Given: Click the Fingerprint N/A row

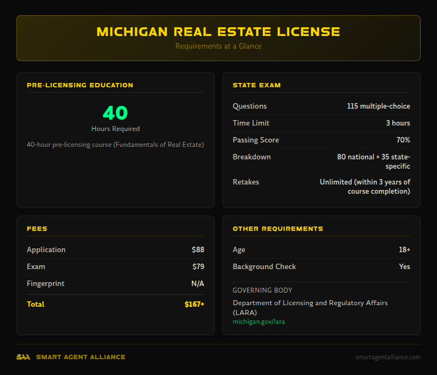Looking at the screenshot, I should (116, 283).
